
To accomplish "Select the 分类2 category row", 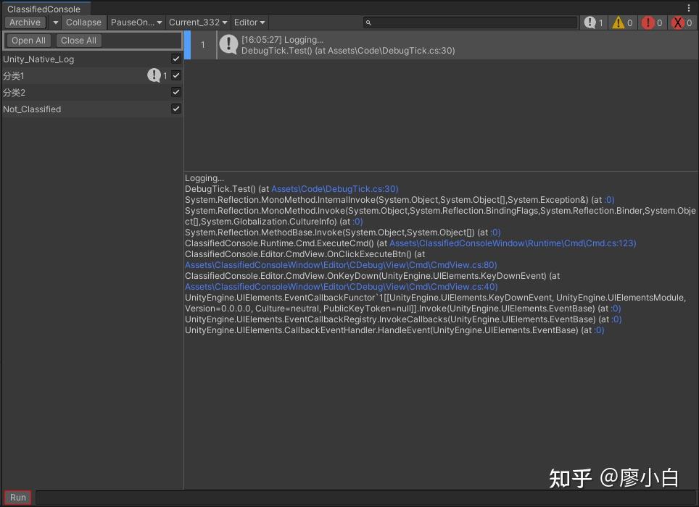I will (x=91, y=92).
